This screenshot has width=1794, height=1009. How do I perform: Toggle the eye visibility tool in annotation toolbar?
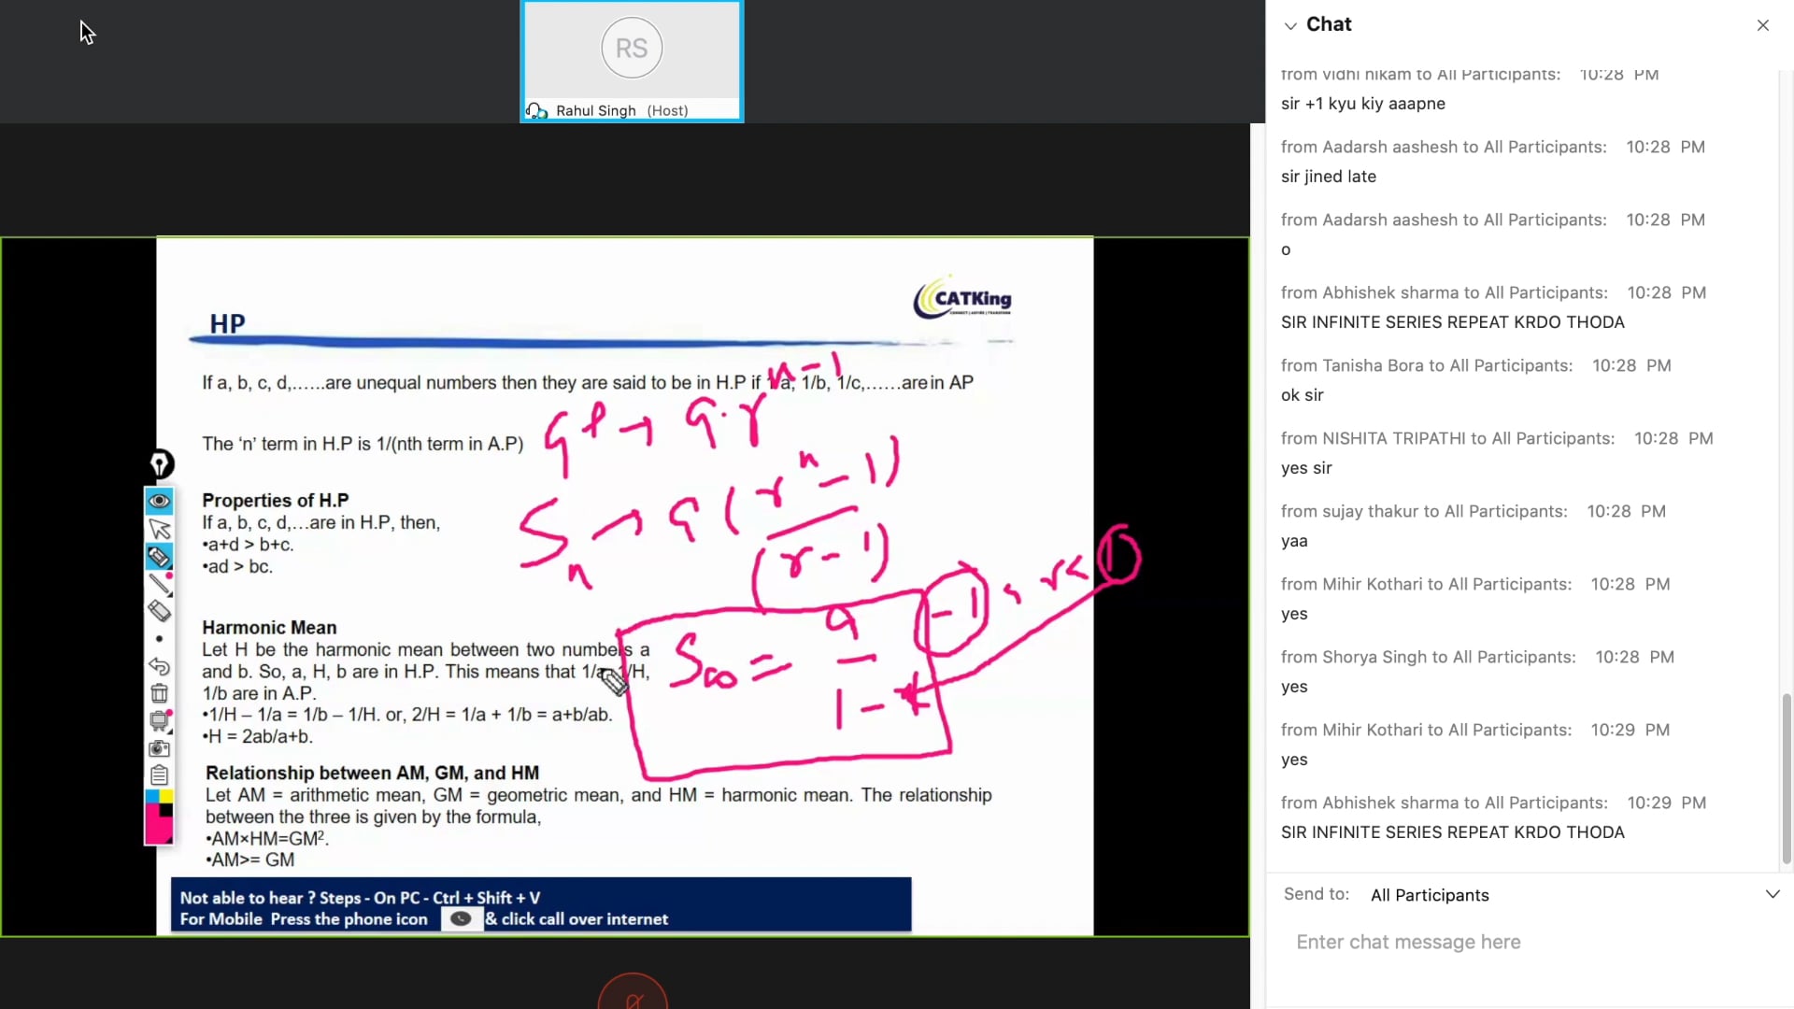tap(159, 502)
